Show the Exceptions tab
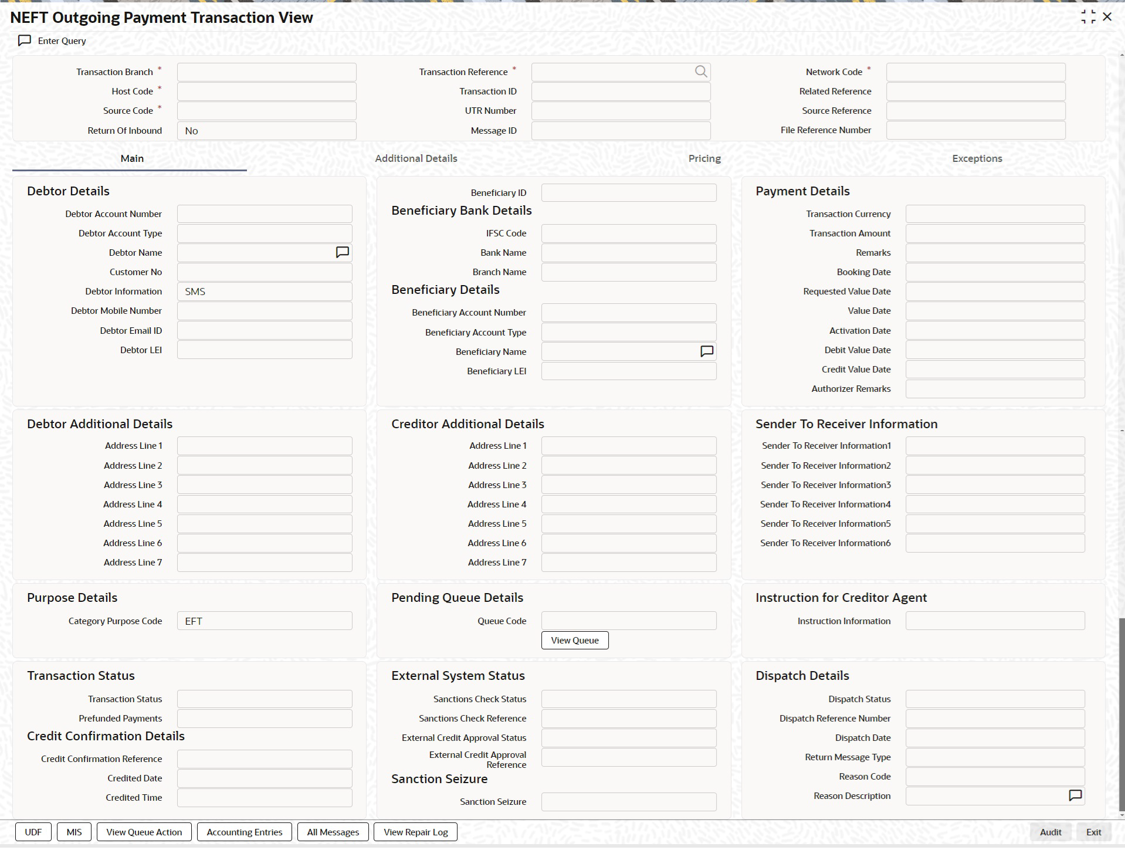This screenshot has width=1125, height=850. point(977,158)
